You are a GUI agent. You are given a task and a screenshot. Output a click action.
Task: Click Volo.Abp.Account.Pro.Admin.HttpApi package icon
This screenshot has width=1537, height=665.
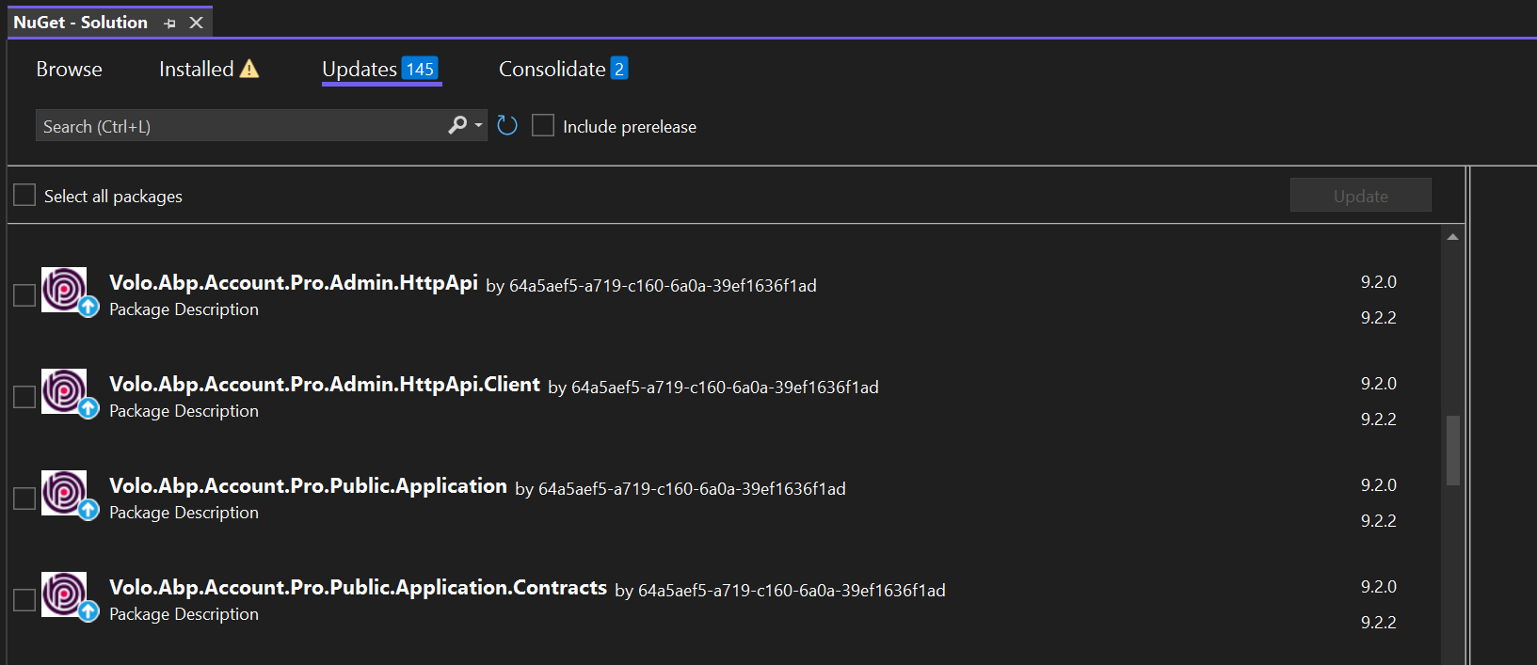click(x=64, y=289)
